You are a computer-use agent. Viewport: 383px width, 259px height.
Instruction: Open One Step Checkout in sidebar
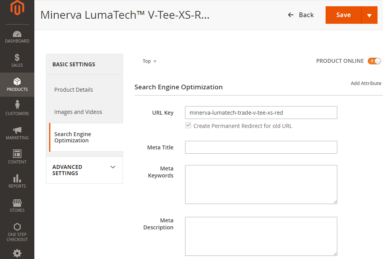pos(17,227)
